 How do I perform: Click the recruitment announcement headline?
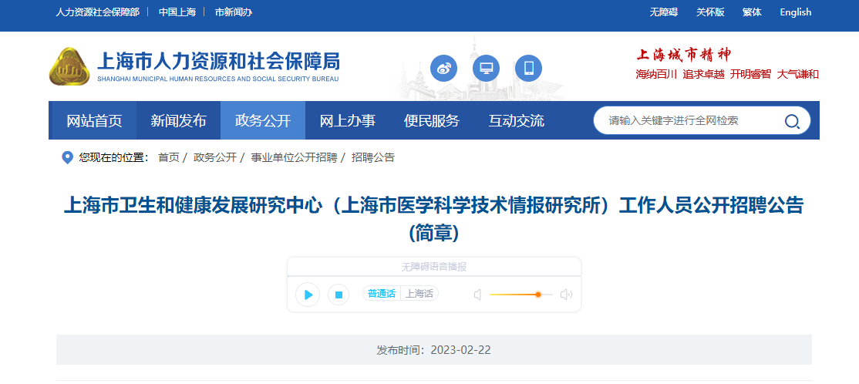coord(434,218)
